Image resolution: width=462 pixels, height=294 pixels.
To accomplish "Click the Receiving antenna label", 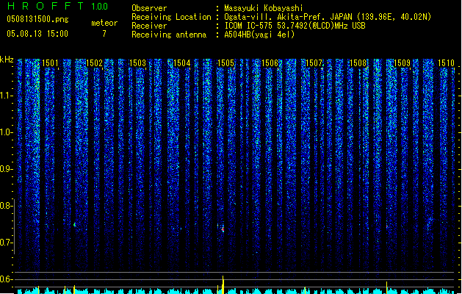I will click(169, 35).
